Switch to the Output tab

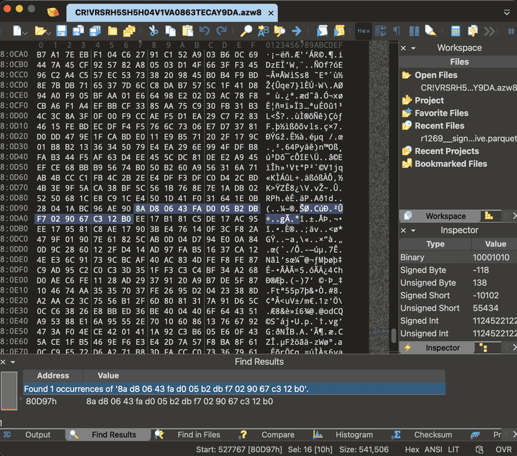tap(33, 435)
